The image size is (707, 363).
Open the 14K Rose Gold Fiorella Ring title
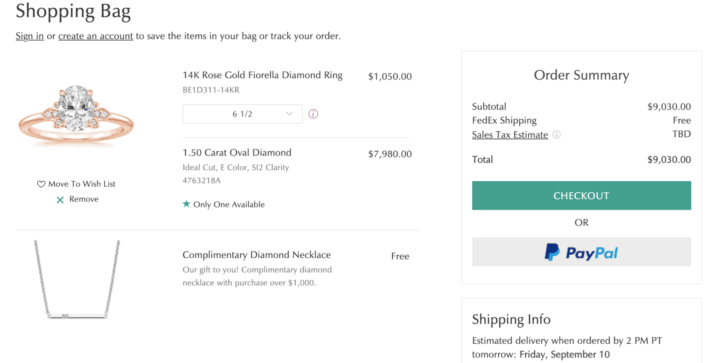pyautogui.click(x=262, y=75)
